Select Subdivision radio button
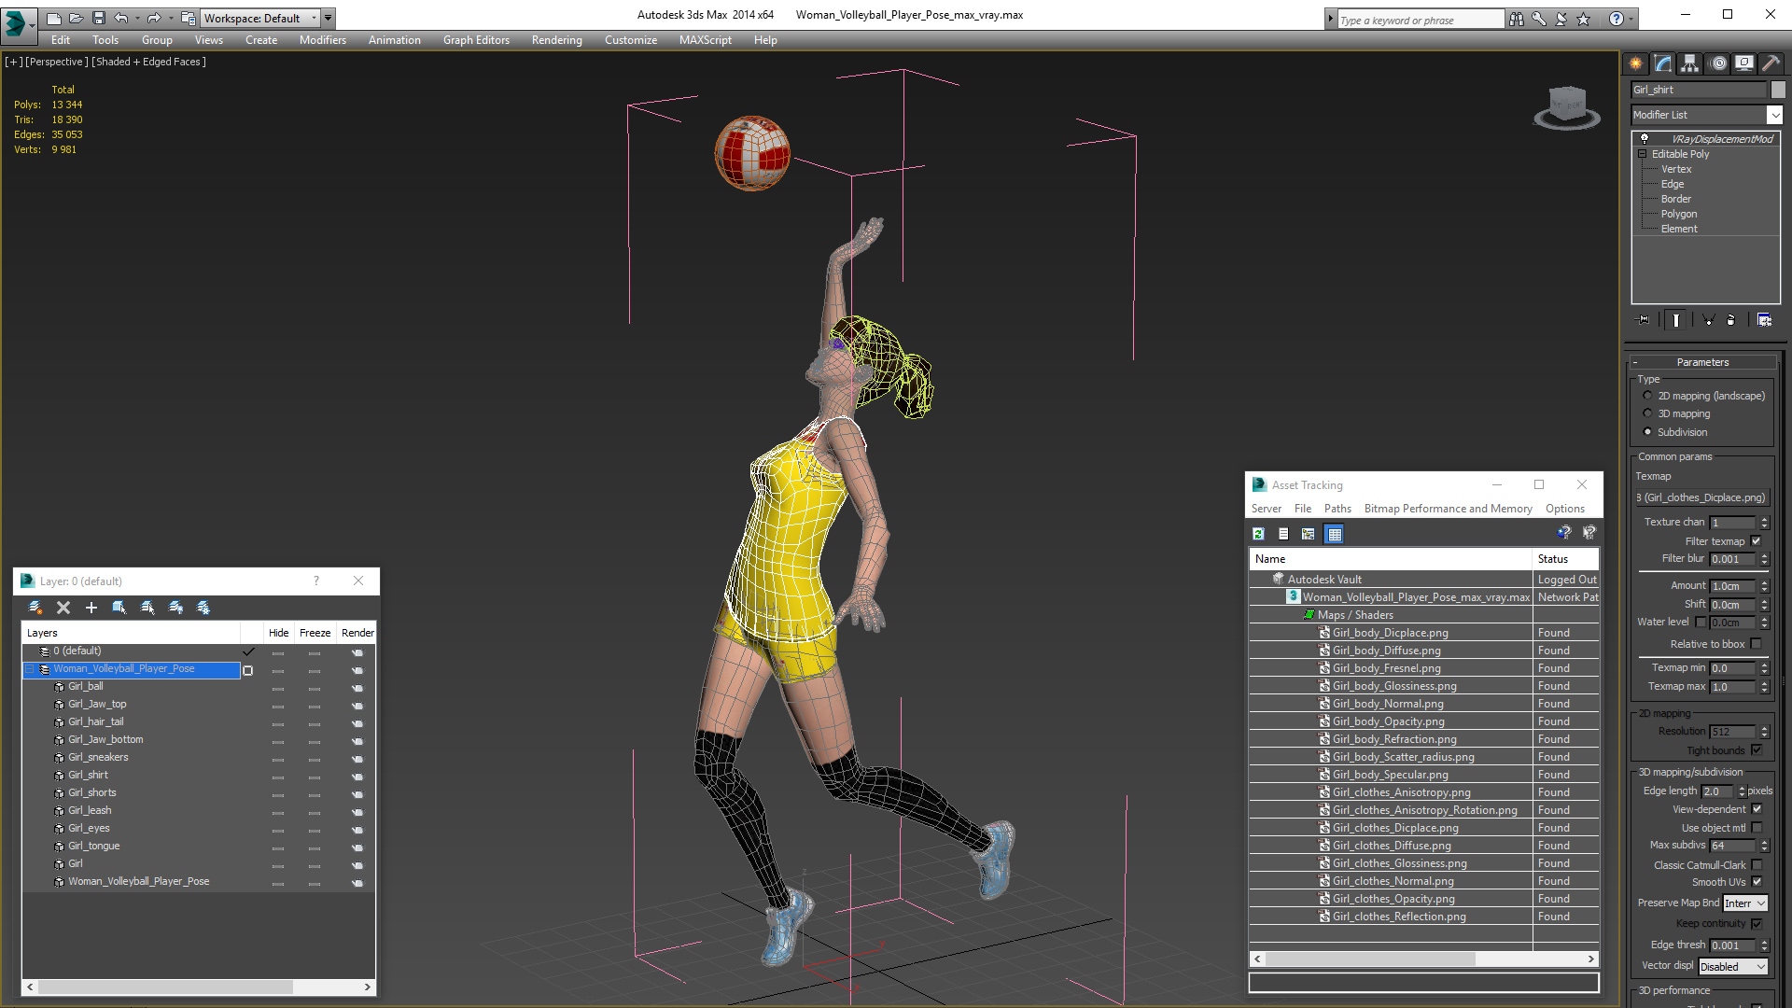 tap(1647, 432)
